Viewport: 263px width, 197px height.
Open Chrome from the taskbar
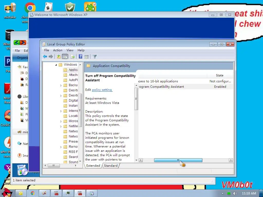click(33, 193)
